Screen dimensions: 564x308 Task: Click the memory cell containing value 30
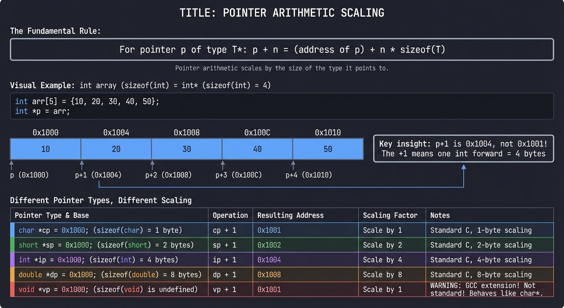click(x=186, y=149)
